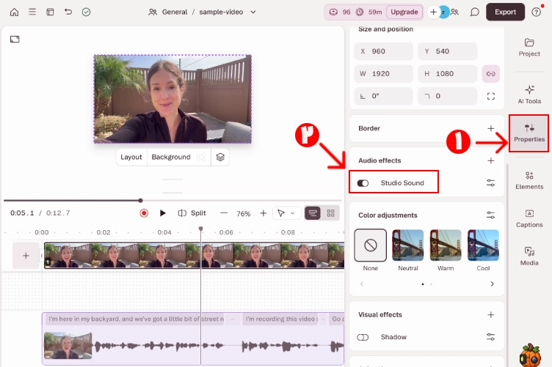Select the video preview on canvas

coord(172,99)
